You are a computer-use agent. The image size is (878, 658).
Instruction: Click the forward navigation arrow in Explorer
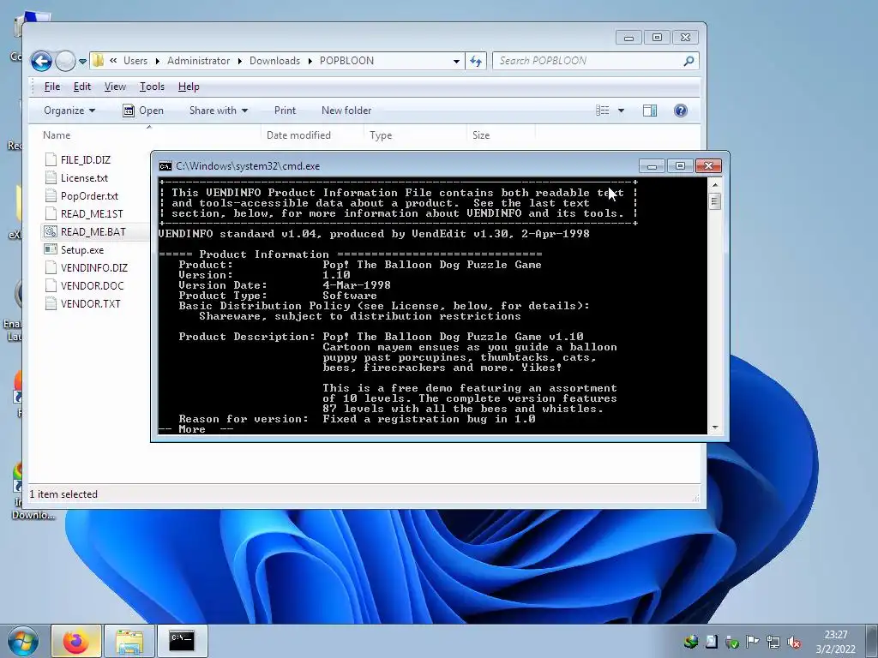(x=65, y=61)
